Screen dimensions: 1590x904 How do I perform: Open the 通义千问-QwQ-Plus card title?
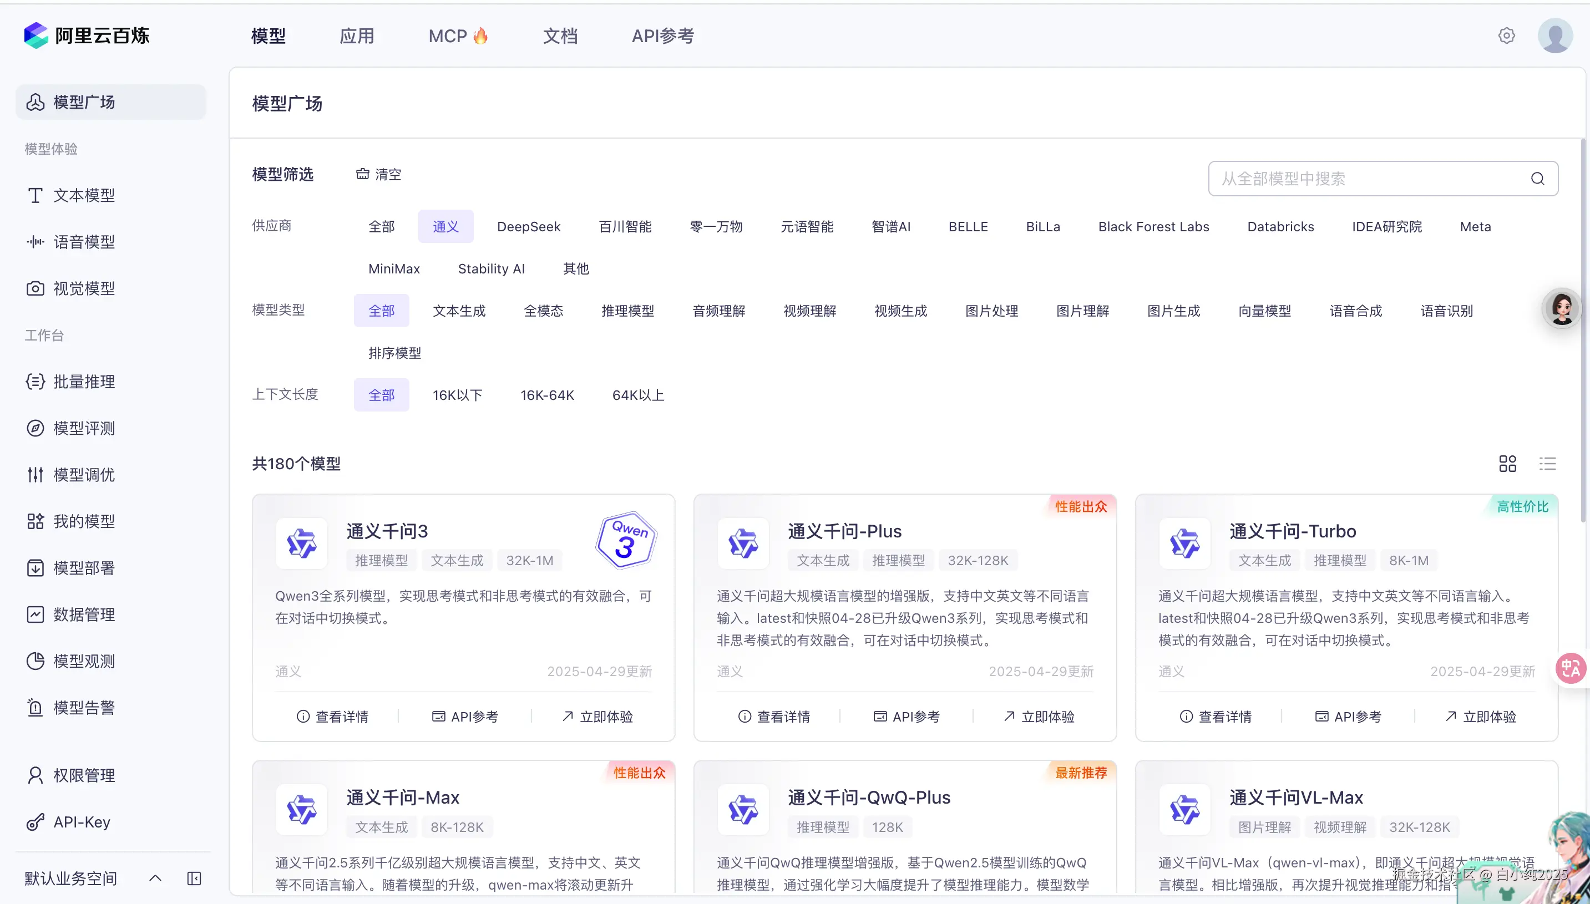point(869,797)
